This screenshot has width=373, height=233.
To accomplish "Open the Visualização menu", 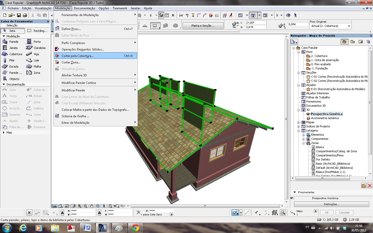I will point(43,8).
